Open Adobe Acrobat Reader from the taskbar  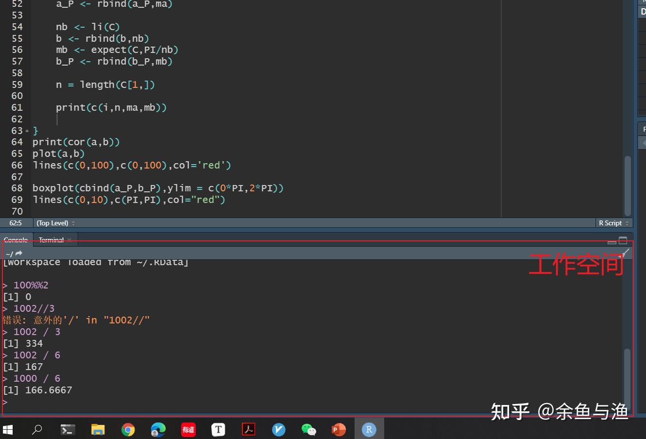248,429
